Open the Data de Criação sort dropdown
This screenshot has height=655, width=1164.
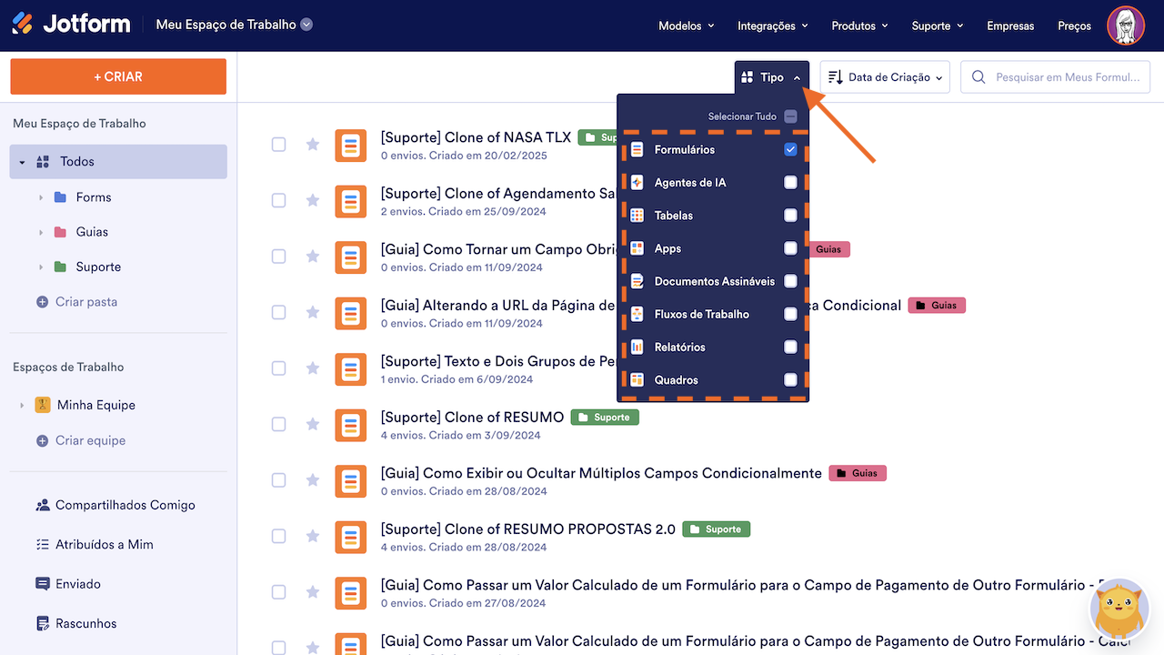885,77
